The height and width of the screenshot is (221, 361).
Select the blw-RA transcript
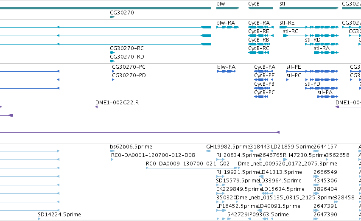[x=228, y=27]
